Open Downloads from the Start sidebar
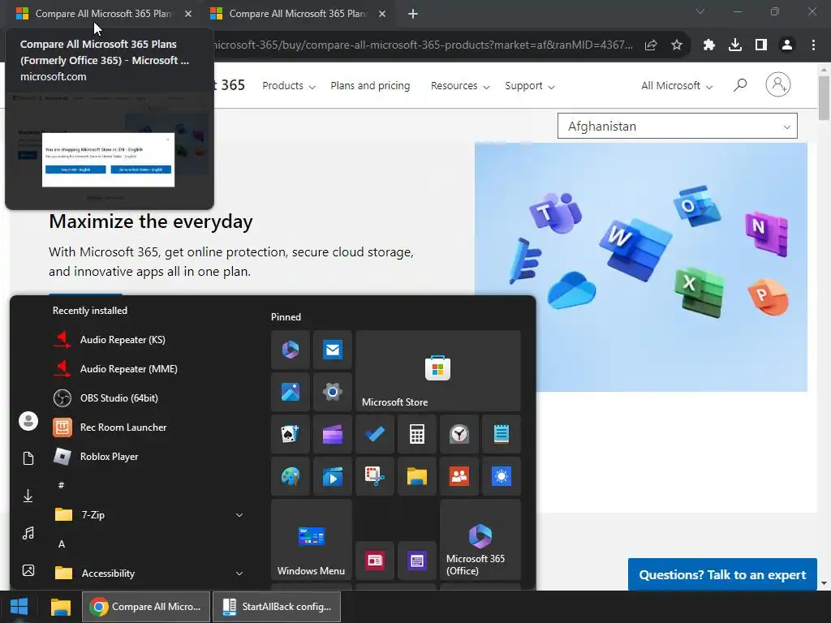This screenshot has width=831, height=623. click(28, 496)
